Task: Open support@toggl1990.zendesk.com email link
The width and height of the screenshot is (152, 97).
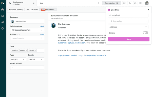Action: click(72, 43)
